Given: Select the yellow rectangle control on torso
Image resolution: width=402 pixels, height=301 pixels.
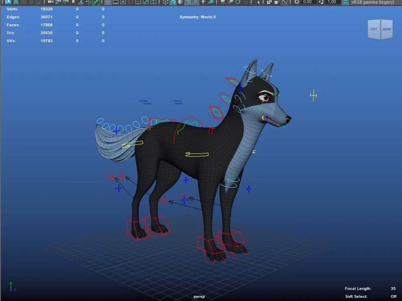Looking at the screenshot, I should click(197, 154).
